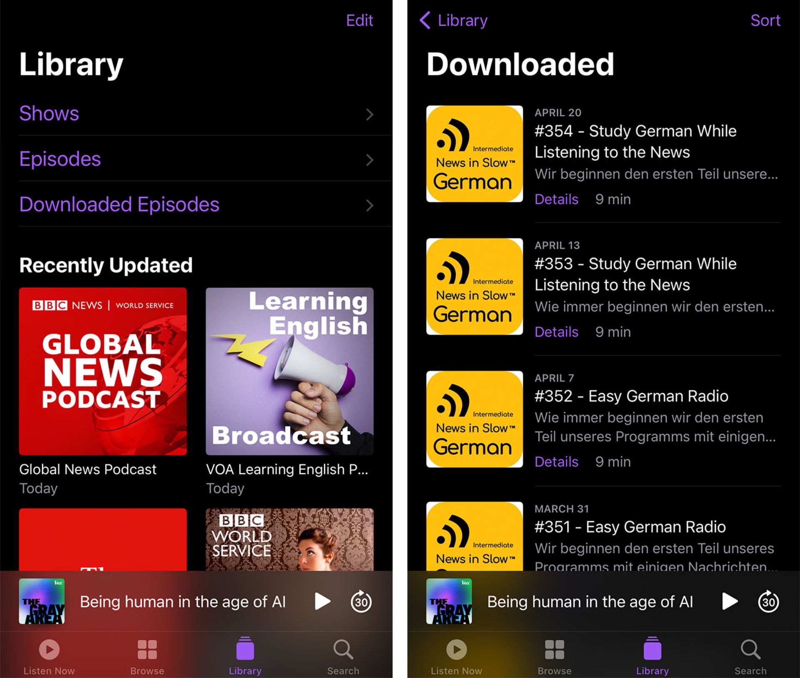The width and height of the screenshot is (800, 678).
Task: Open Gray Area artwork in Library mini player
Action: pos(42,601)
